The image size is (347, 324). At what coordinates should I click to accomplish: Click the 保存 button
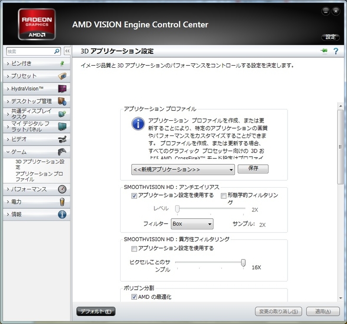tap(253, 169)
